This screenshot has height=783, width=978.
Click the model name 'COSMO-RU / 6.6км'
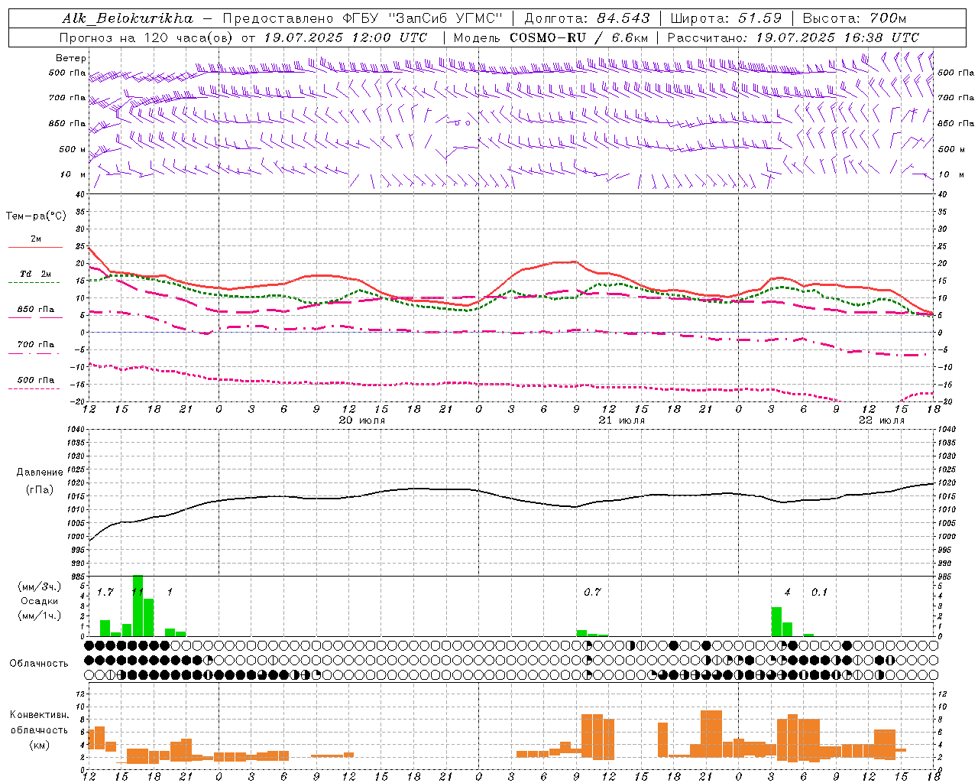[x=578, y=37]
